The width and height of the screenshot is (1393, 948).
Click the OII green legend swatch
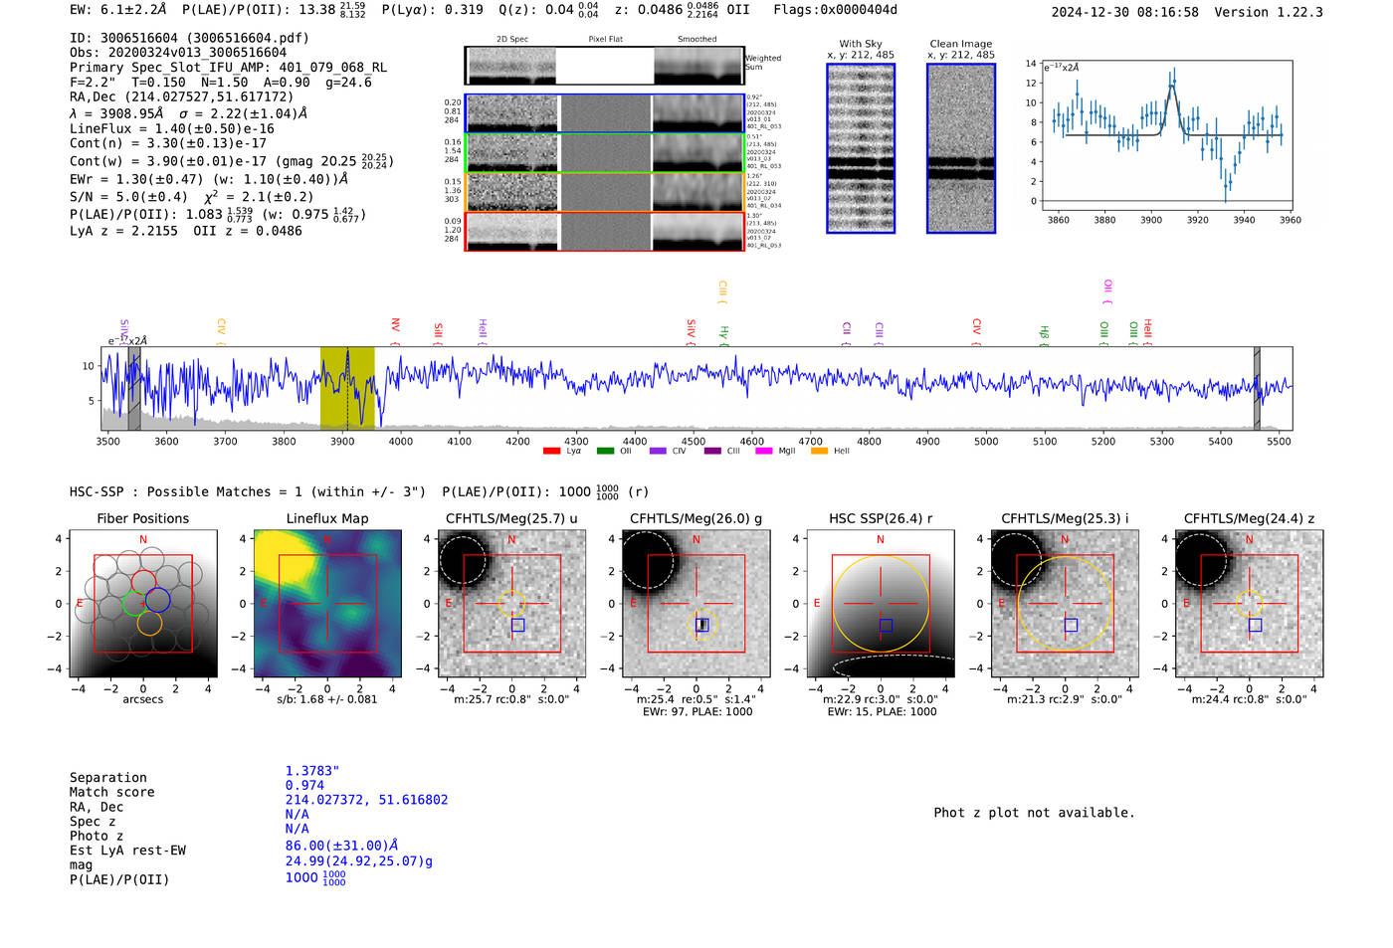click(x=605, y=451)
